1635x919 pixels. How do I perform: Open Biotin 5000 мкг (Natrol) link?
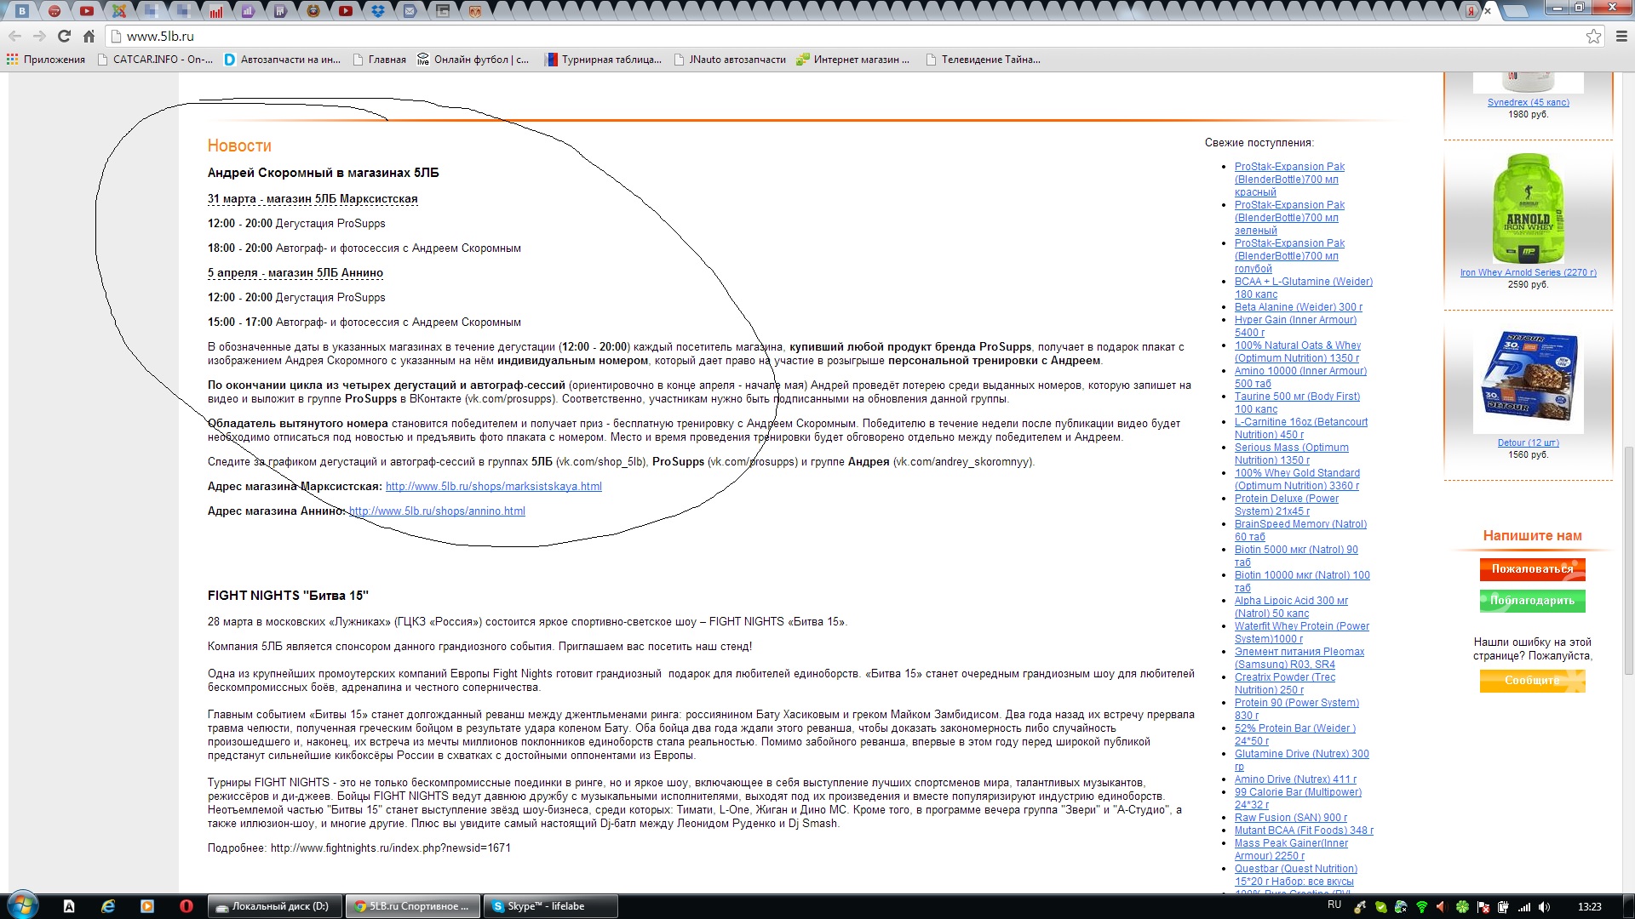[1296, 556]
